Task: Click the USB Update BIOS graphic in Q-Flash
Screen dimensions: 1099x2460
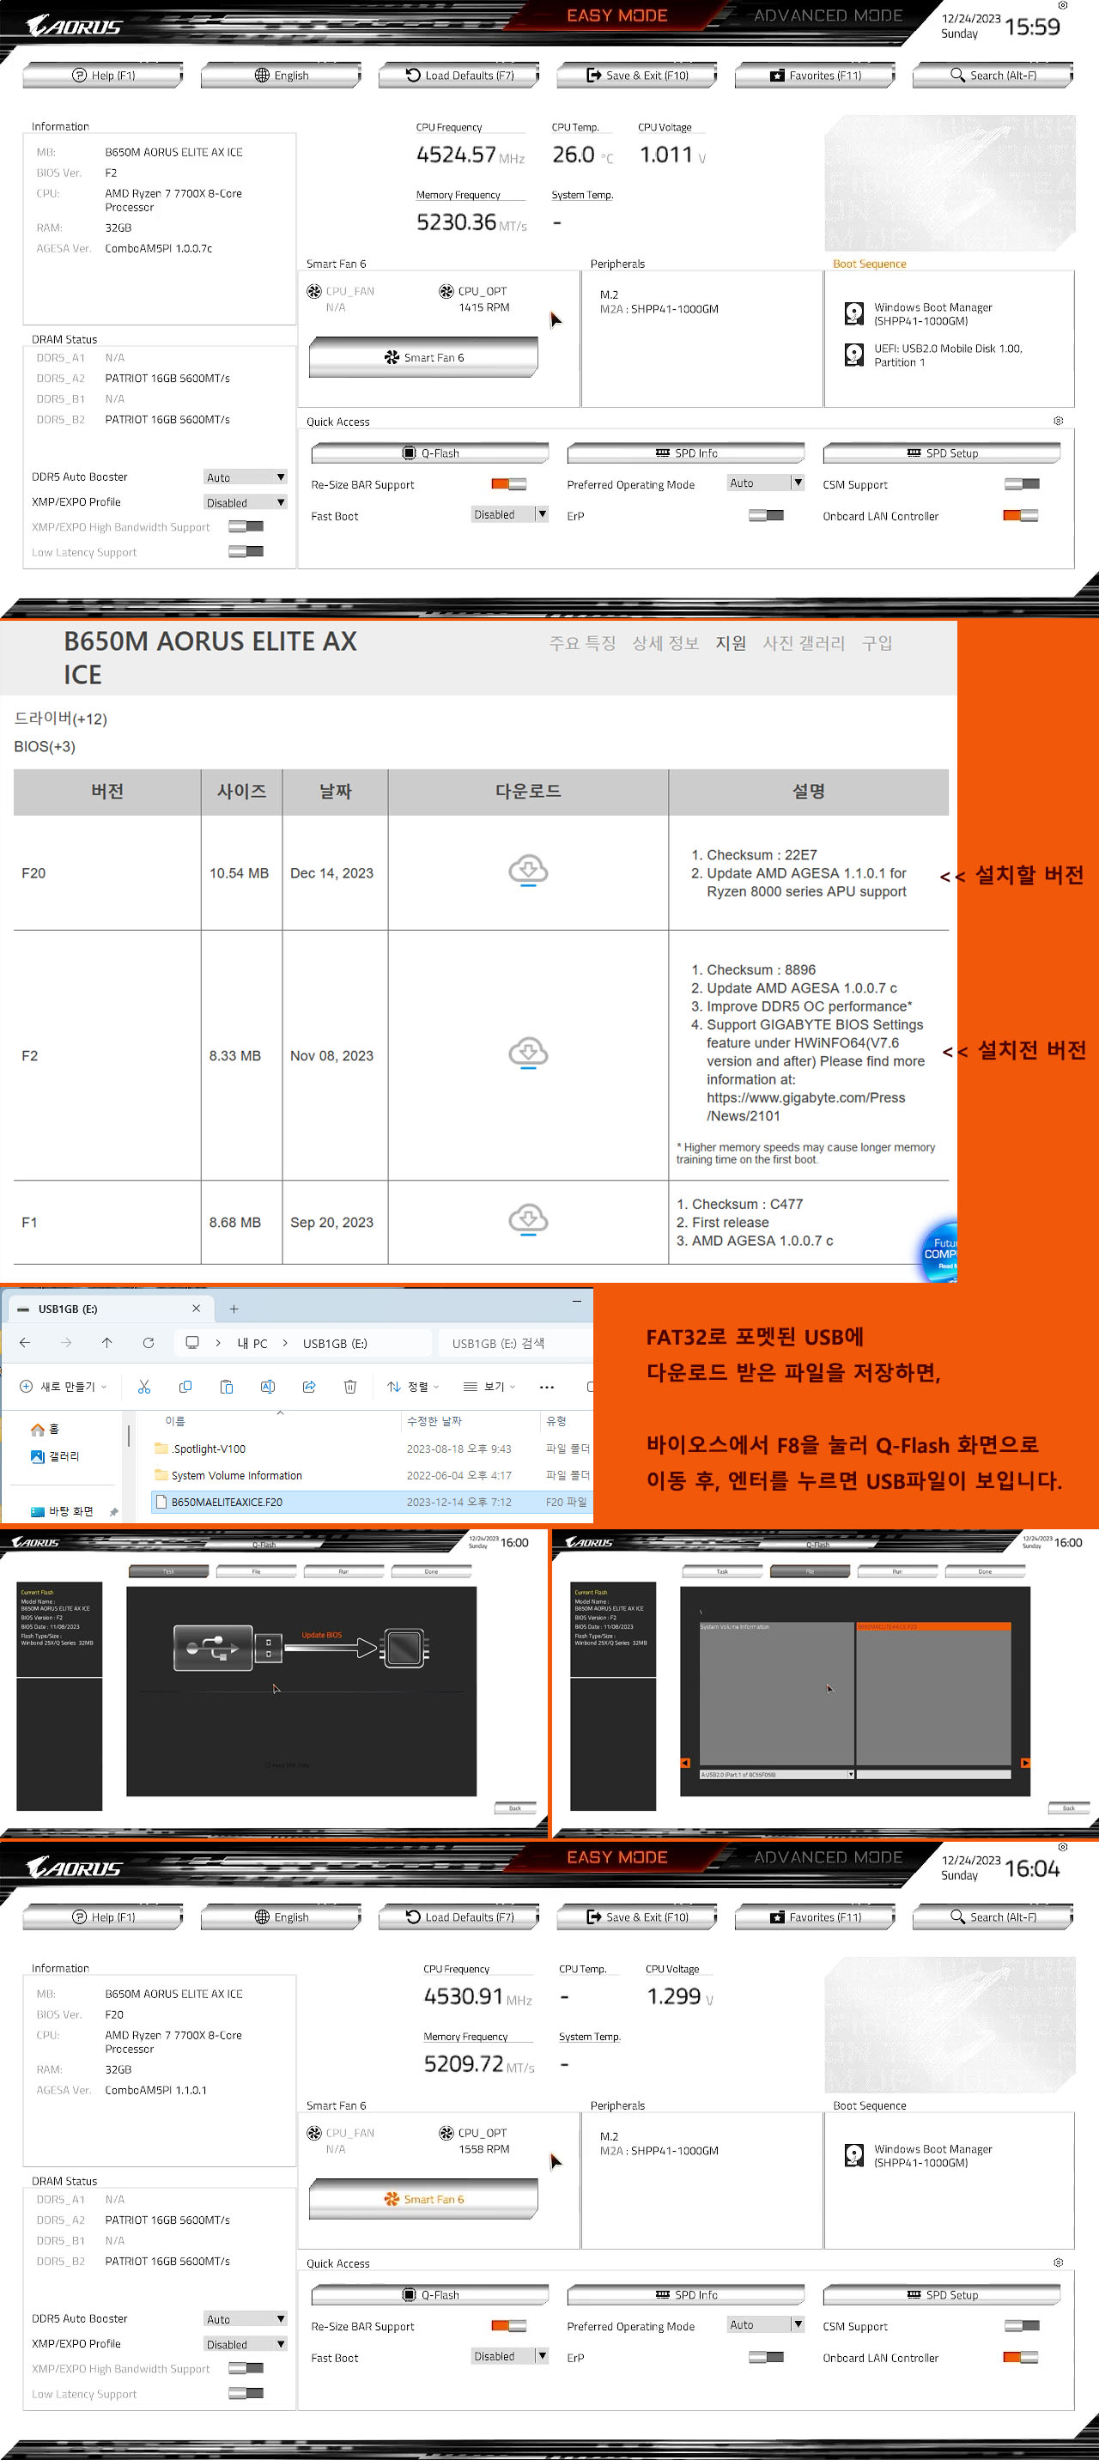Action: click(x=301, y=1648)
